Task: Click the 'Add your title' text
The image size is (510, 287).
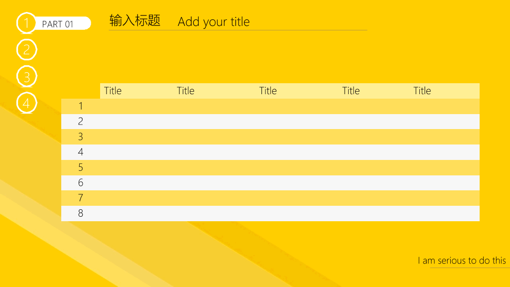Action: tap(213, 22)
